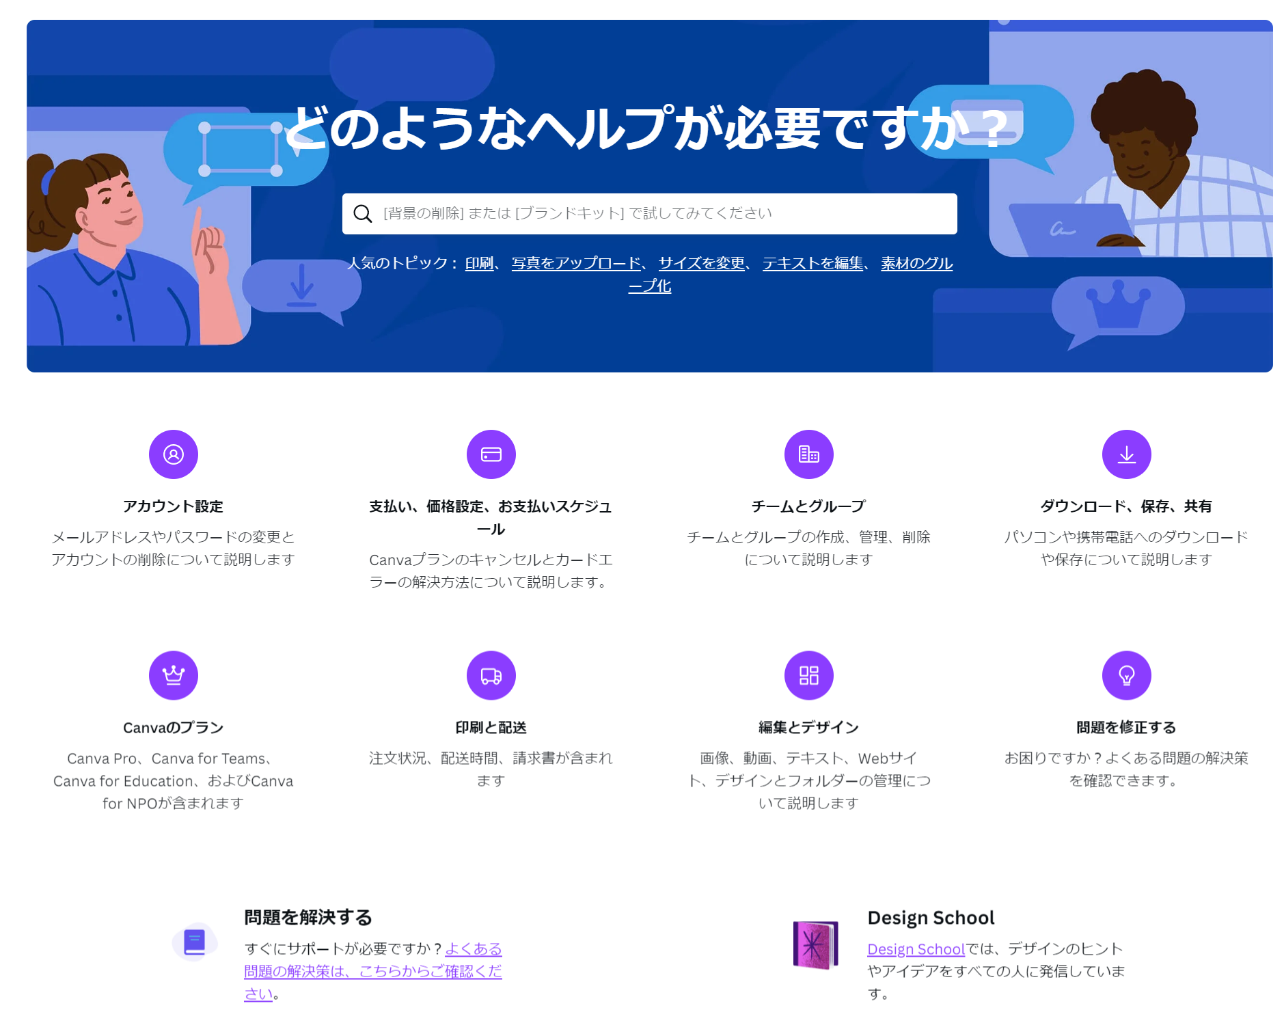Screen dimensions: 1284x1025
Task: Click the teams creation description text
Action: click(809, 548)
